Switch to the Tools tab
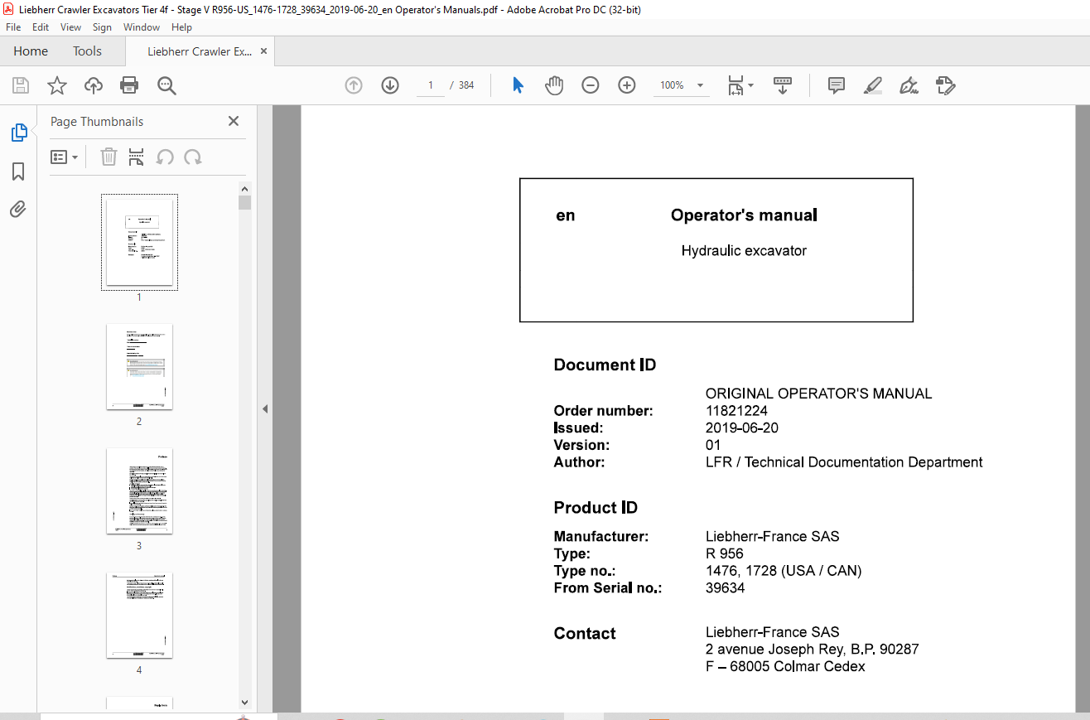Image resolution: width=1090 pixels, height=720 pixels. pos(87,51)
